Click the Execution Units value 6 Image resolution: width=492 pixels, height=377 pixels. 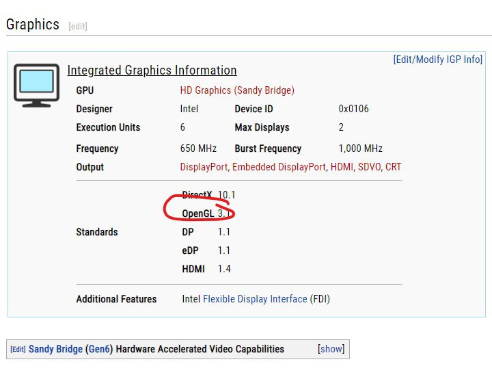coord(182,127)
